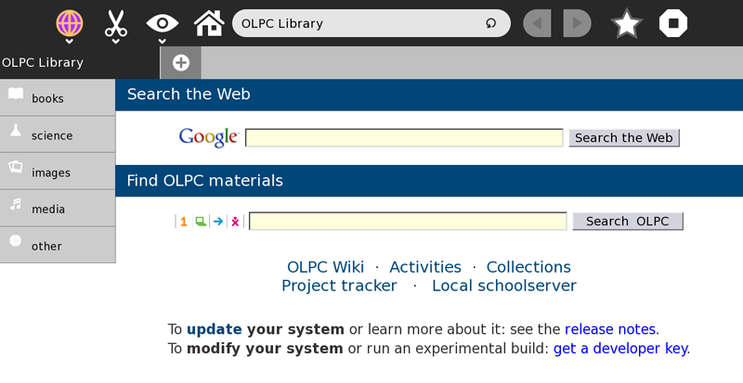Go to the home page
The image size is (743, 383).
(x=208, y=23)
